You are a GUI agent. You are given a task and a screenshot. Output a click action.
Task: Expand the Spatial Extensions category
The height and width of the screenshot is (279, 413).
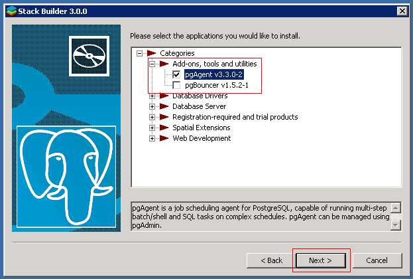[152, 128]
